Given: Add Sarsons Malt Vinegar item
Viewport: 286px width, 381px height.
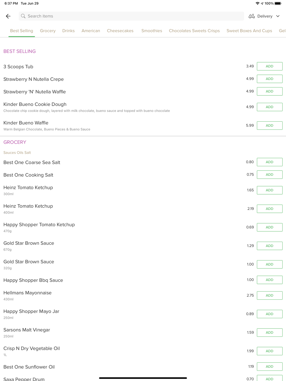Looking at the screenshot, I should (x=269, y=332).
